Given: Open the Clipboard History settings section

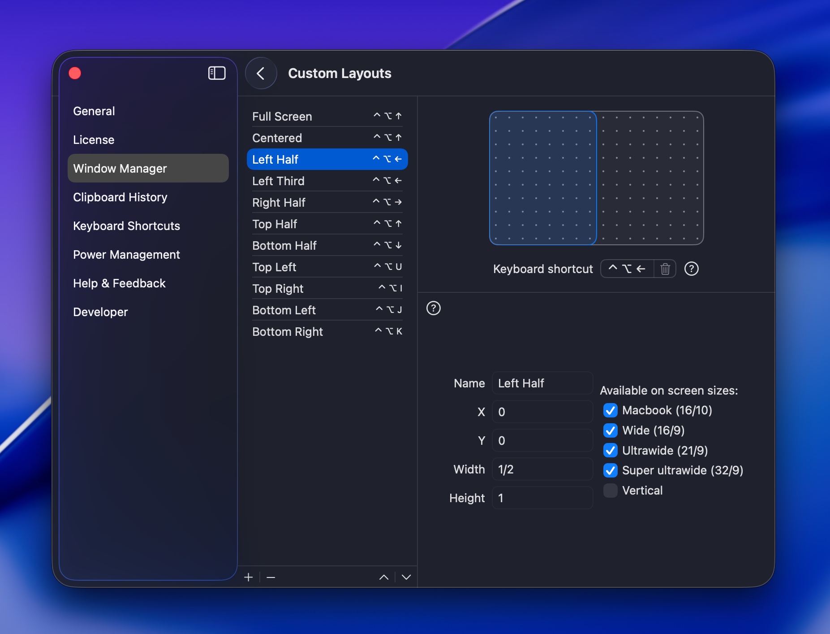Looking at the screenshot, I should coord(120,197).
